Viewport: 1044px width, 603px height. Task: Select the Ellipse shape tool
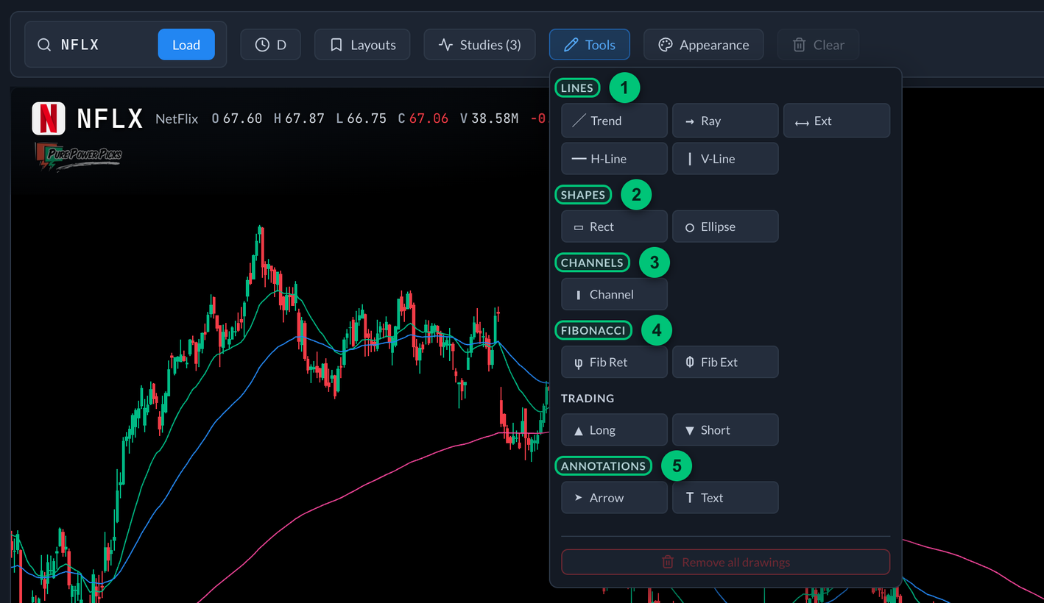click(725, 226)
